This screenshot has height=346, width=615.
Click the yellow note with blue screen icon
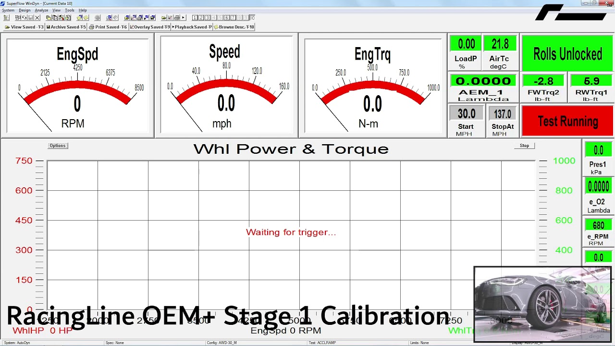click(79, 18)
